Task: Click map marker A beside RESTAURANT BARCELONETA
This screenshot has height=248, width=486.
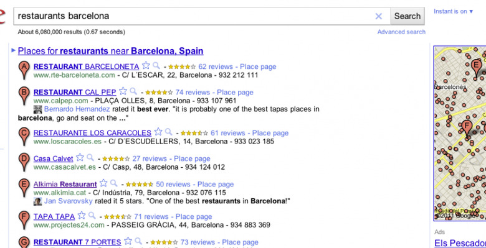Action: tap(24, 70)
